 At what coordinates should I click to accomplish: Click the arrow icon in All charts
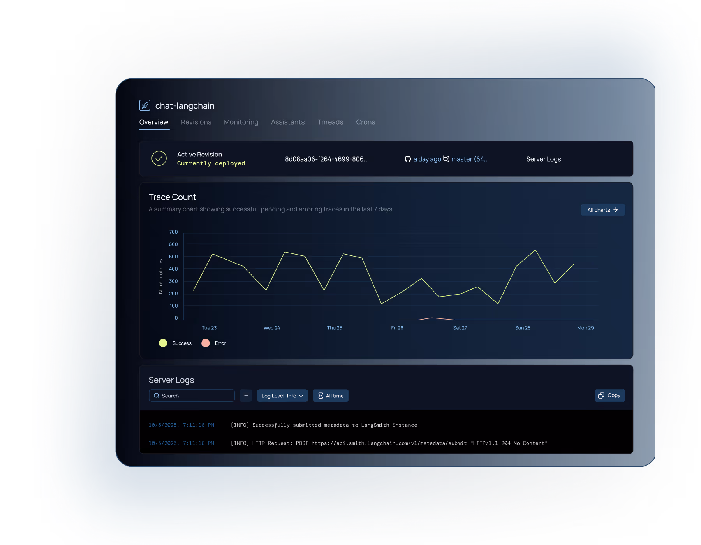pos(616,210)
